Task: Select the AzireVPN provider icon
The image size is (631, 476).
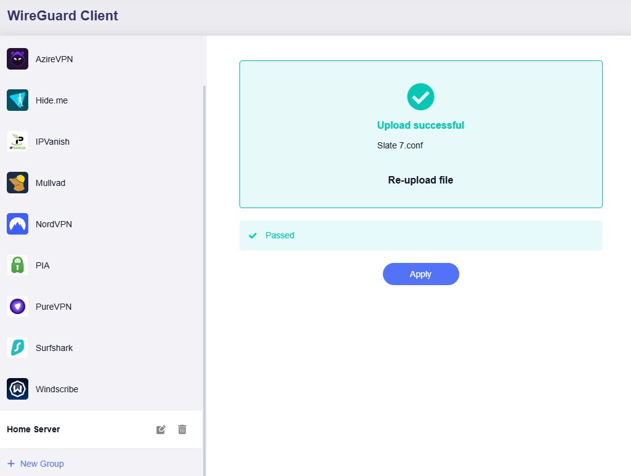Action: point(17,58)
